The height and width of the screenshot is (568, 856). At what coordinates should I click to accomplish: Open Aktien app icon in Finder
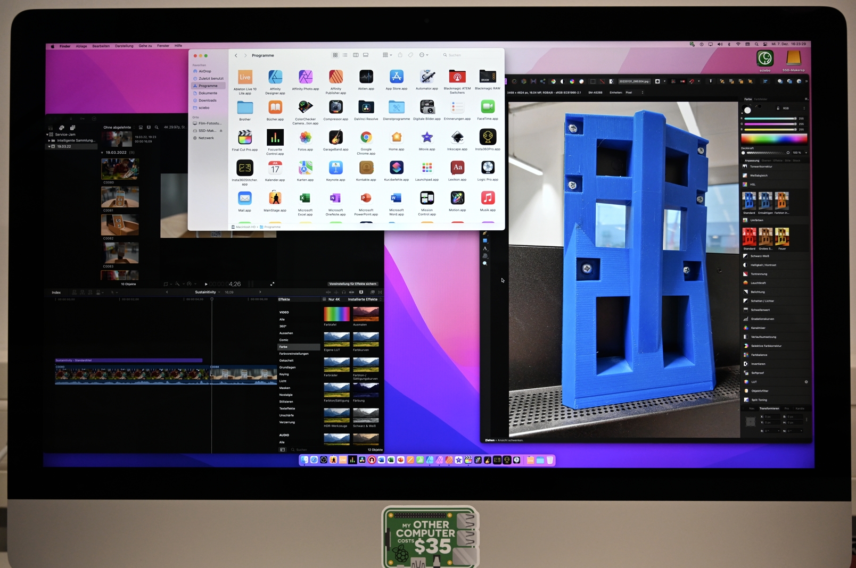click(366, 77)
